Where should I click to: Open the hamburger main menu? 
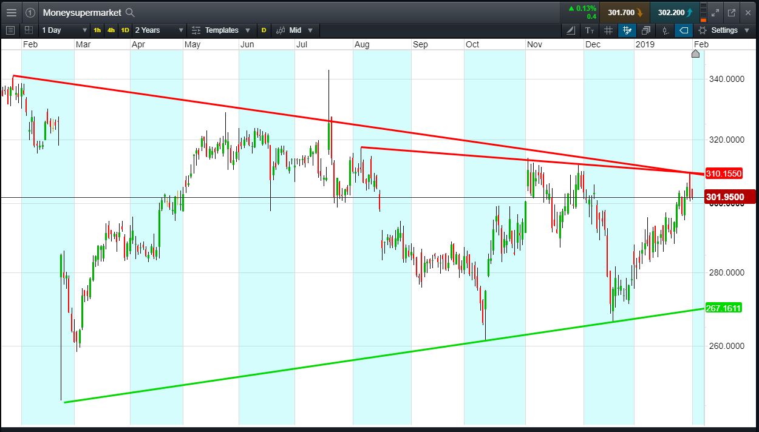12,12
